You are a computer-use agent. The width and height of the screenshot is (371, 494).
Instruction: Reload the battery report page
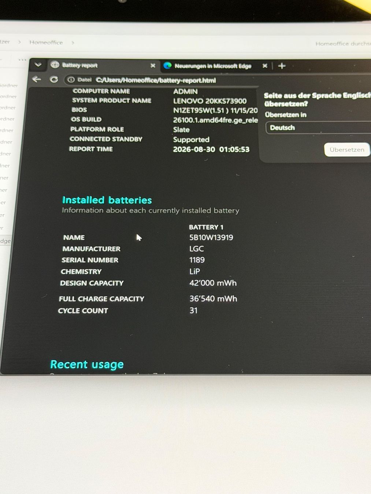click(x=54, y=79)
